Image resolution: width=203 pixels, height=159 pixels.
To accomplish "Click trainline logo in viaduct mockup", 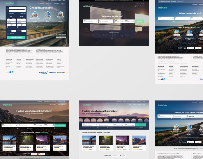I will 87,105.
